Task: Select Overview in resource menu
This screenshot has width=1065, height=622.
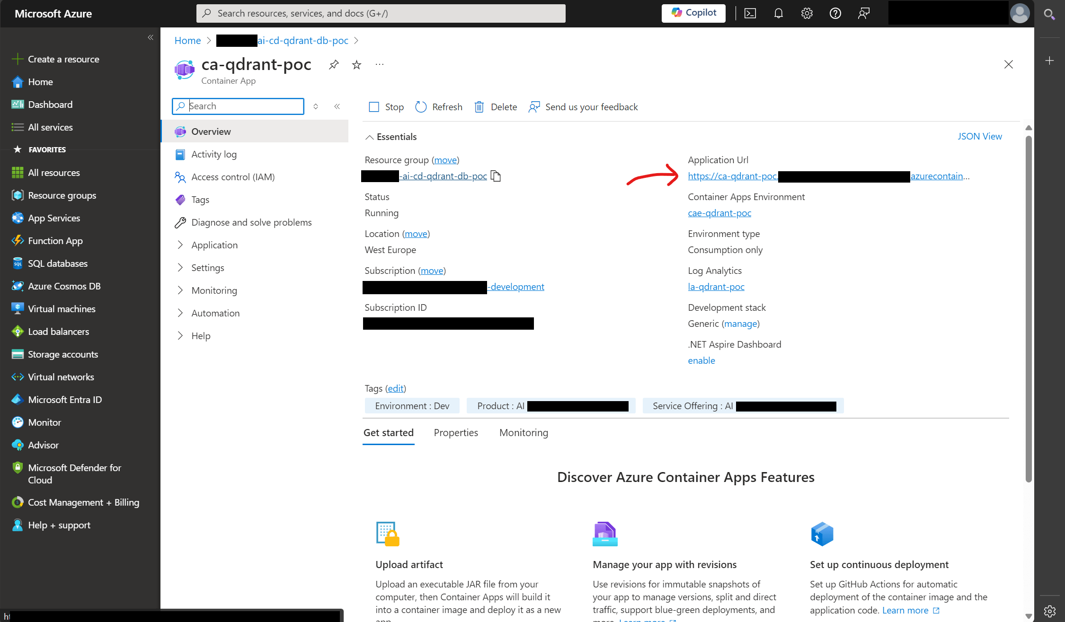Action: click(x=255, y=131)
